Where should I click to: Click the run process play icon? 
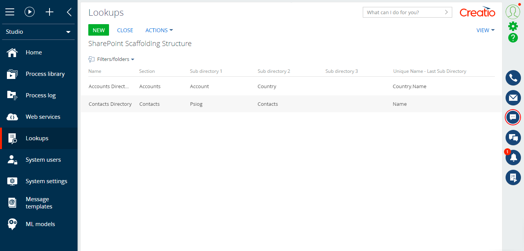click(30, 12)
